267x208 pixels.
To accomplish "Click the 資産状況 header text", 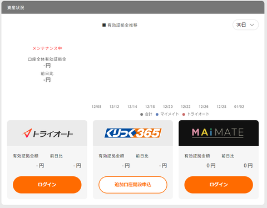I will (x=16, y=8).
